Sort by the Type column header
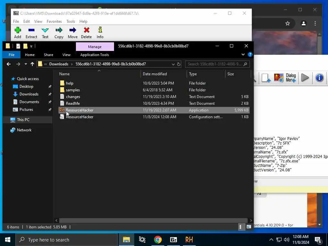Viewport: 328px width, 246px height. pyautogui.click(x=193, y=74)
